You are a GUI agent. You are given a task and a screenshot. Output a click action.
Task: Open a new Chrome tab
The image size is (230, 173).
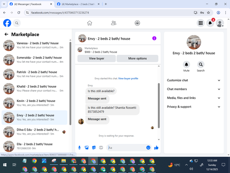click(106, 4)
